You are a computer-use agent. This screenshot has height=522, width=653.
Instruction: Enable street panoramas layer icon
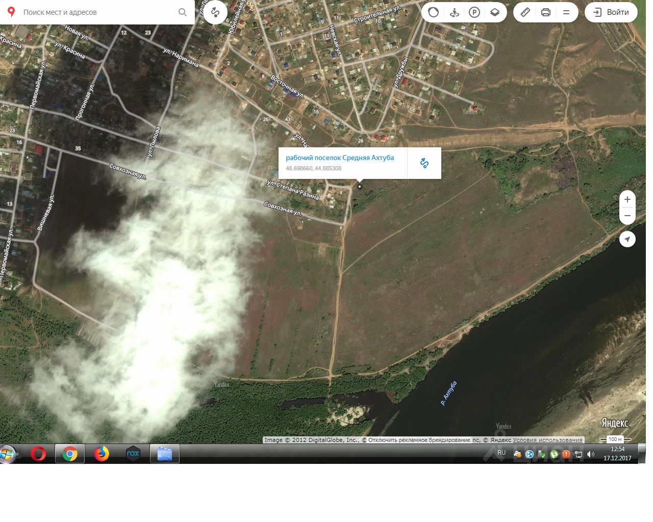point(454,12)
